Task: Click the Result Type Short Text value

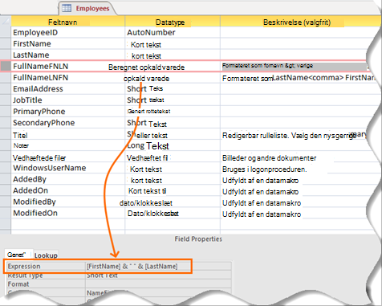Action: coord(102,275)
